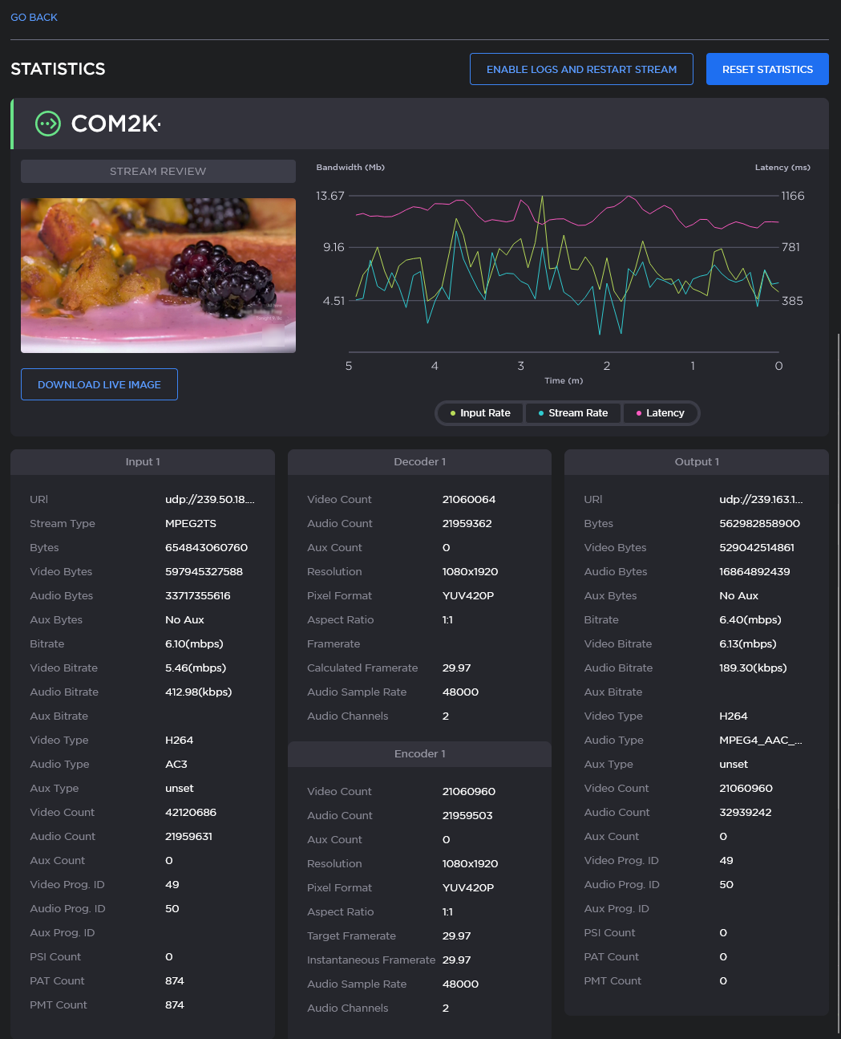The image size is (841, 1039).
Task: Click the live stream preview thumbnail
Action: tap(158, 275)
